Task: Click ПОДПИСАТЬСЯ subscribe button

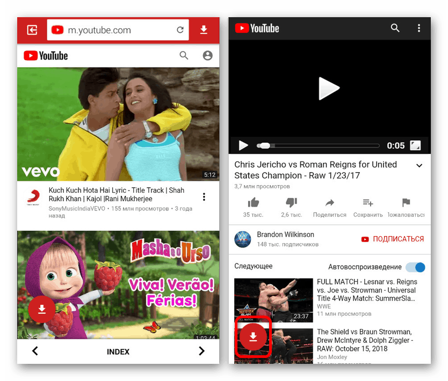Action: coord(393,239)
